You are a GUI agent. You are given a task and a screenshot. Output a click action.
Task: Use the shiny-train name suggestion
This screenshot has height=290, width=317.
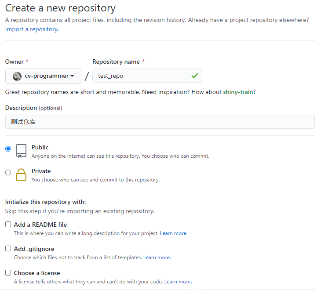(x=238, y=92)
